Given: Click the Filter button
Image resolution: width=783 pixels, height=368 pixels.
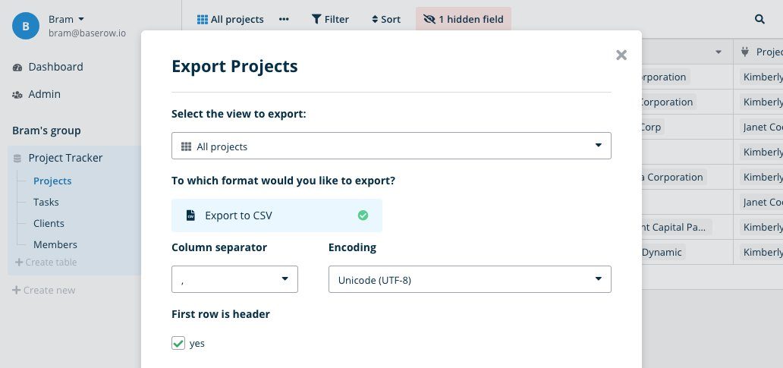Looking at the screenshot, I should 330,20.
